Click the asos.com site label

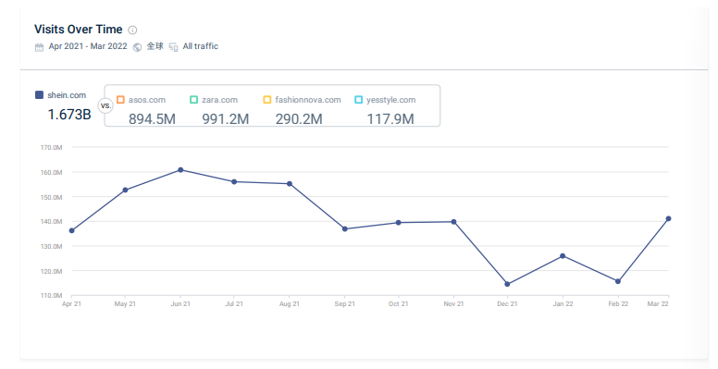147,100
